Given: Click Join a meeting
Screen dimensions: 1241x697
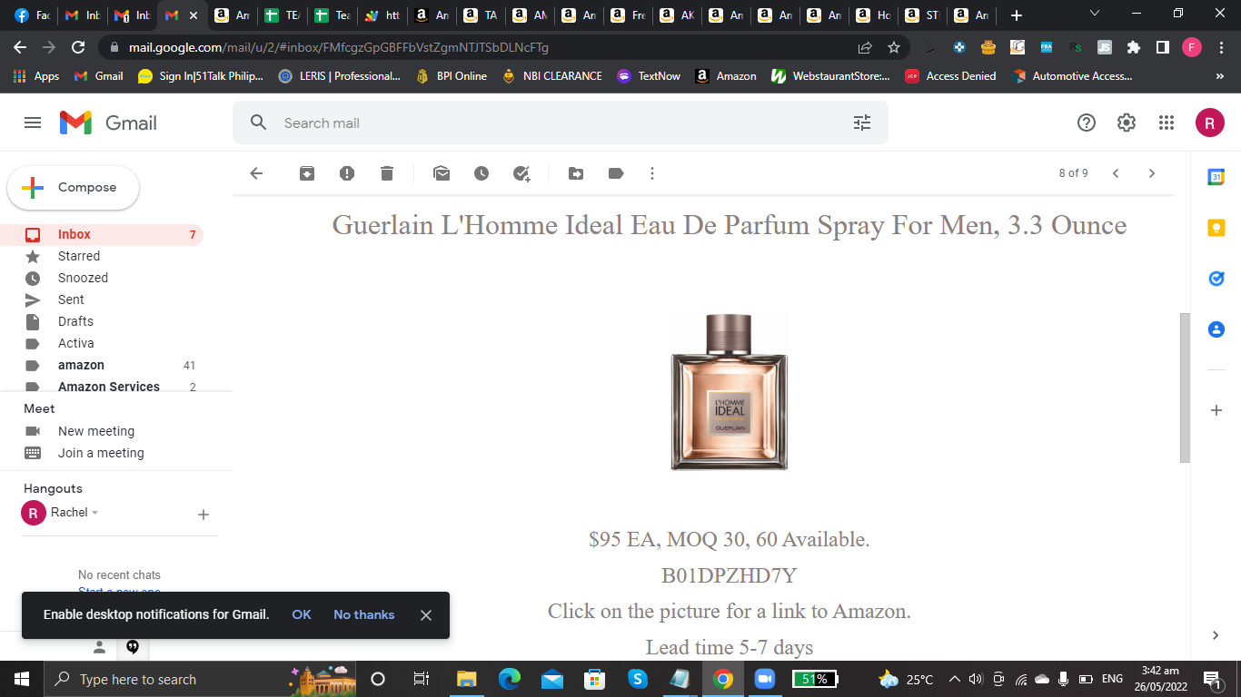Looking at the screenshot, I should pyautogui.click(x=101, y=453).
